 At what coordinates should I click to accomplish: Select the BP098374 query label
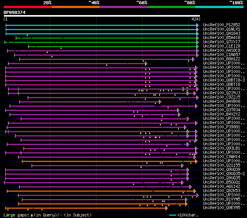(x=15, y=12)
